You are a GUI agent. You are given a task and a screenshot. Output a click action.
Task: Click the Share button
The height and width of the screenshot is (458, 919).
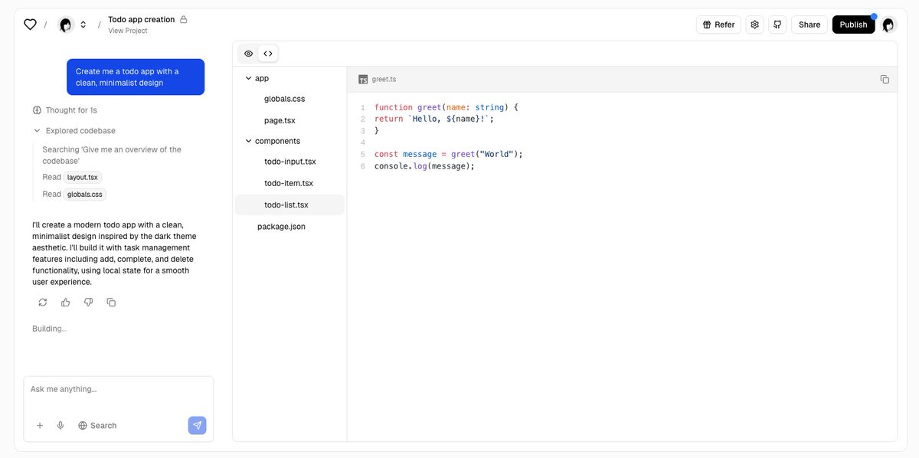point(809,24)
